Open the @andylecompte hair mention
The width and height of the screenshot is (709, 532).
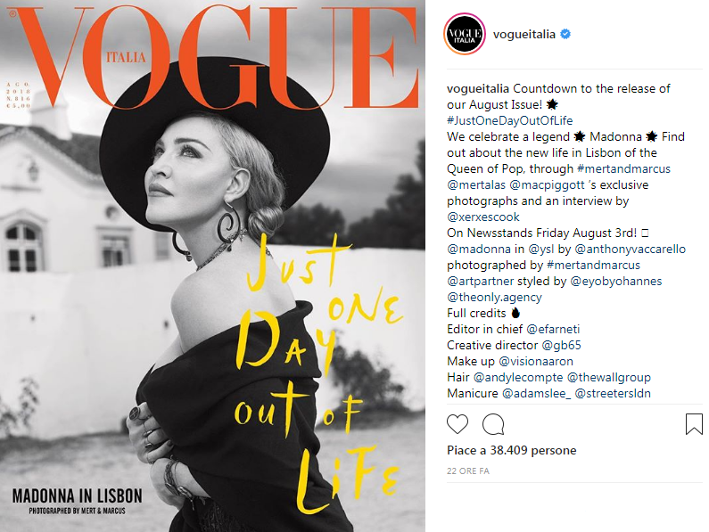tap(518, 378)
